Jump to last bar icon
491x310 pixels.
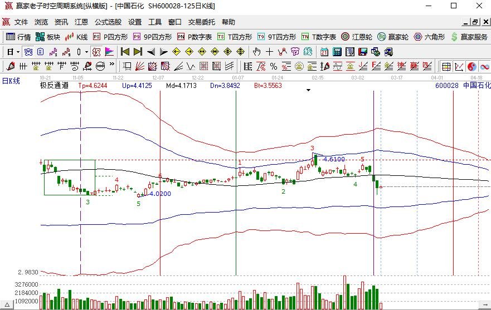click(138, 52)
